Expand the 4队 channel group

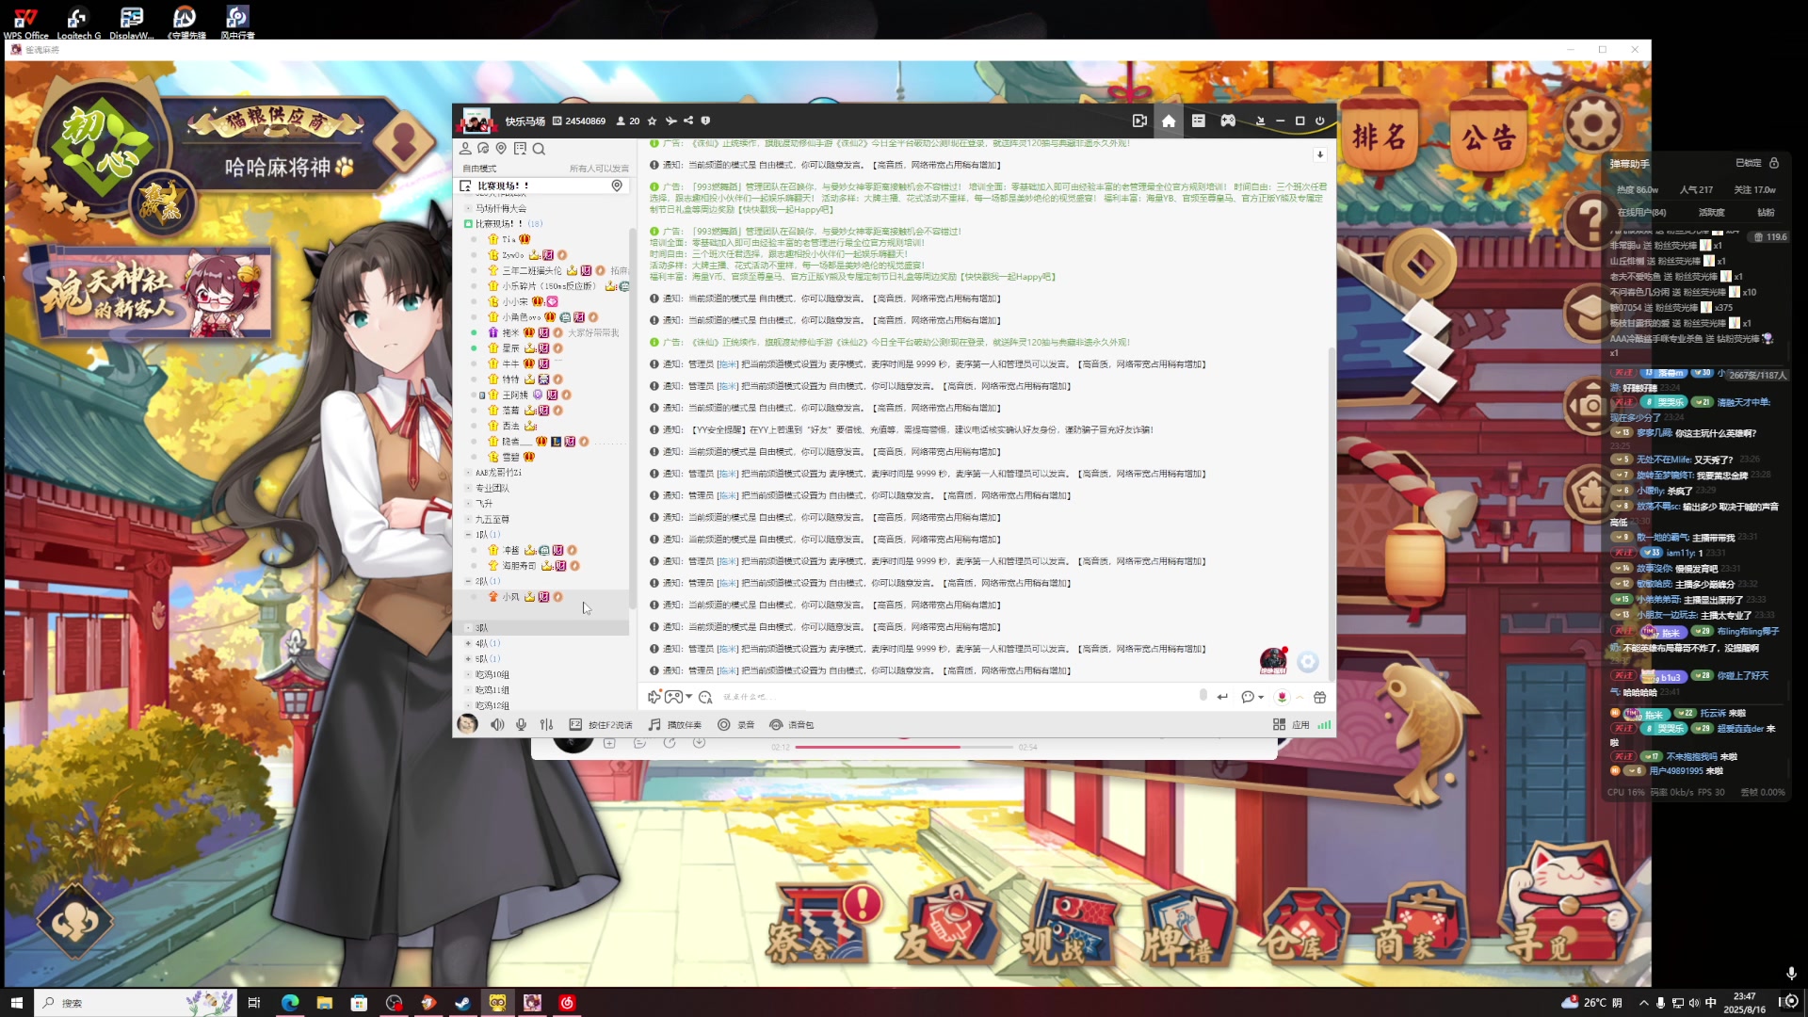468,643
